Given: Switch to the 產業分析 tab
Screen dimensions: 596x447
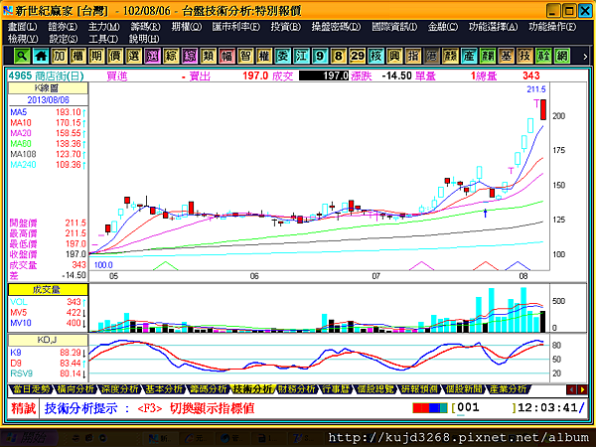Looking at the screenshot, I should click(508, 388).
